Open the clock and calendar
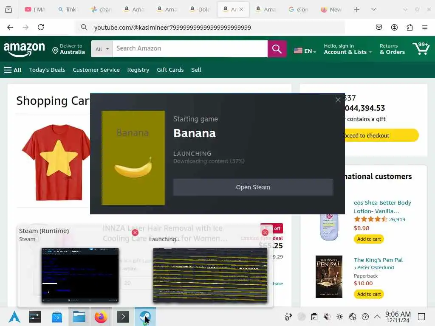 click(x=398, y=317)
